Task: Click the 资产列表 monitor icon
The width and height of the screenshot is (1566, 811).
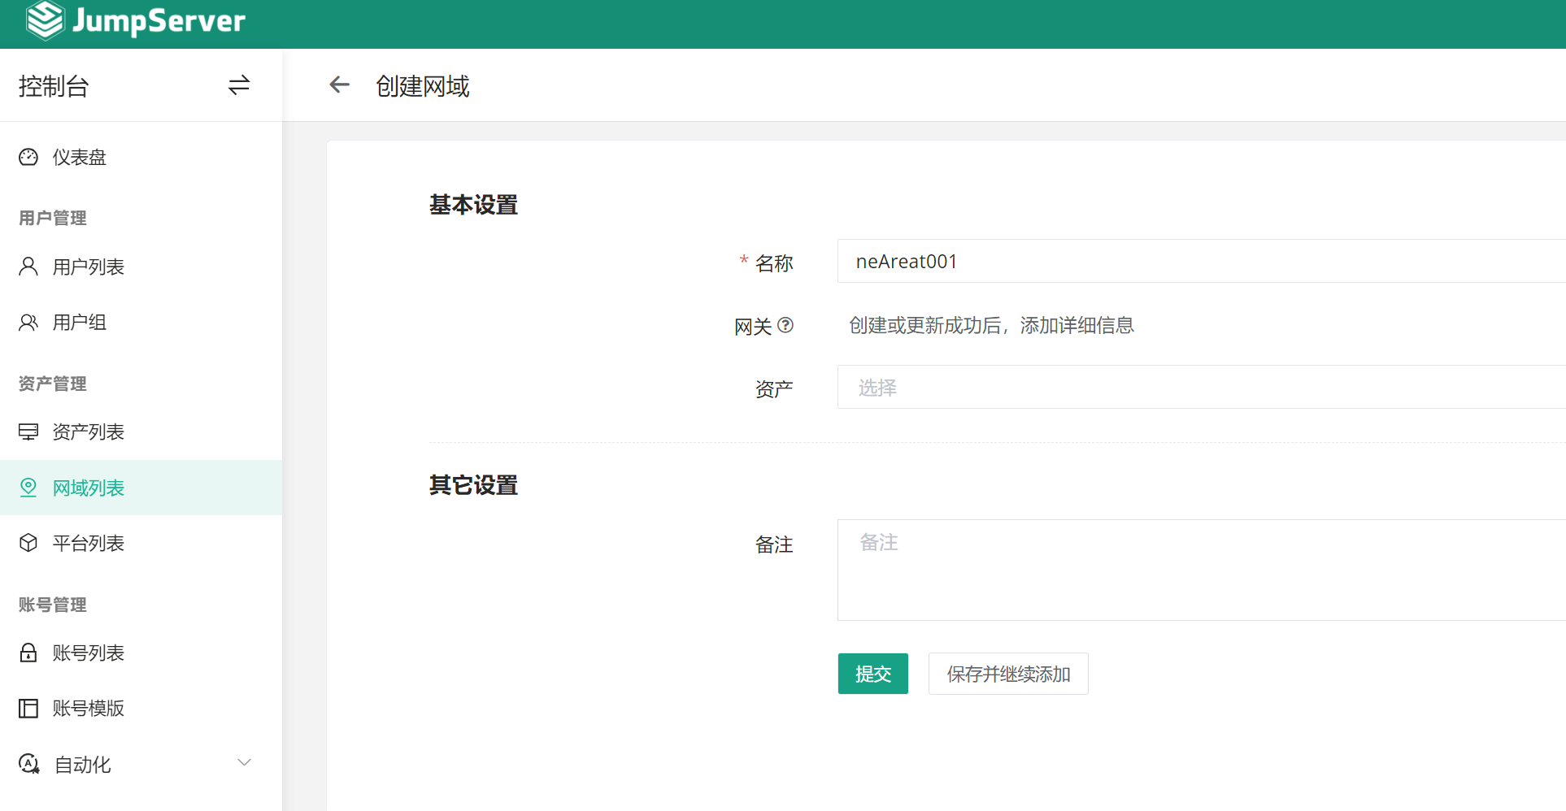Action: [x=28, y=432]
